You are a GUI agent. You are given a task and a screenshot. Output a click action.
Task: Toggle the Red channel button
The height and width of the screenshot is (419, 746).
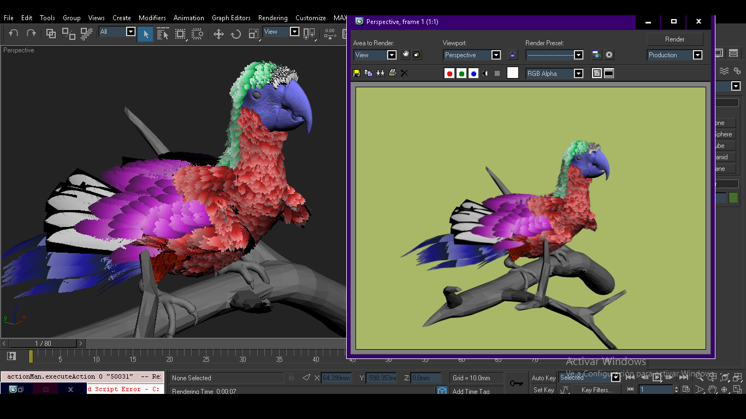(449, 74)
